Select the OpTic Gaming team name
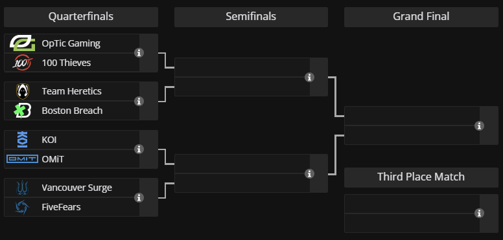 pos(71,43)
